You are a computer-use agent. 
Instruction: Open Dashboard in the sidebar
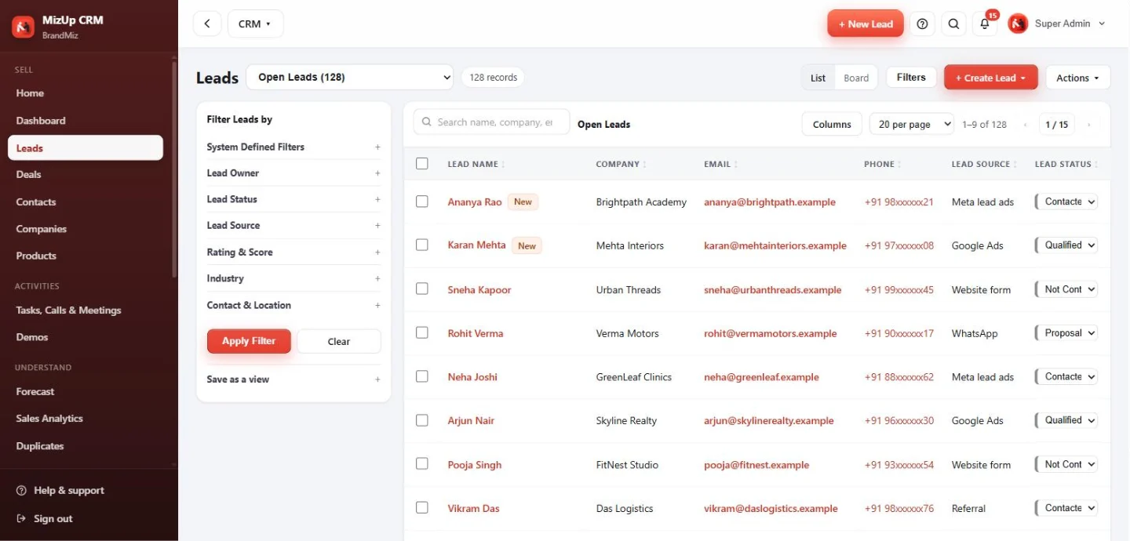(41, 121)
